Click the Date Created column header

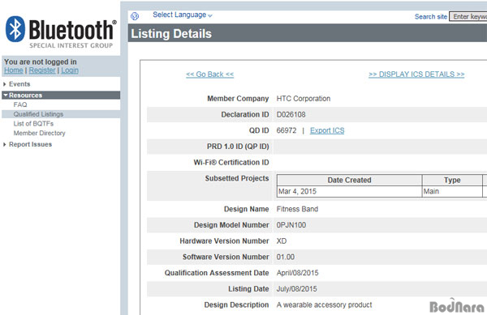349,180
